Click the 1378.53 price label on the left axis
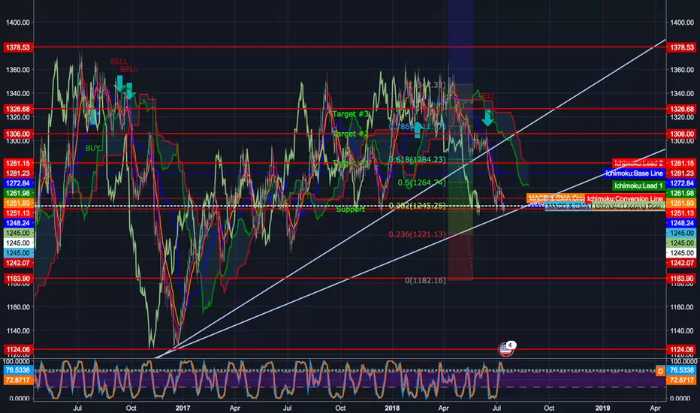The image size is (700, 413). (x=18, y=47)
